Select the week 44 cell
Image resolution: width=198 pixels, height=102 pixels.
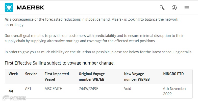pos(11,91)
